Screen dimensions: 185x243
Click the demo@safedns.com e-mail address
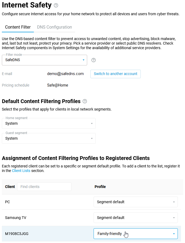[x=65, y=74]
